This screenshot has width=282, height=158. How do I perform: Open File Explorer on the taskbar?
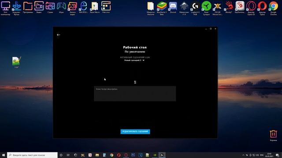click(x=97, y=155)
